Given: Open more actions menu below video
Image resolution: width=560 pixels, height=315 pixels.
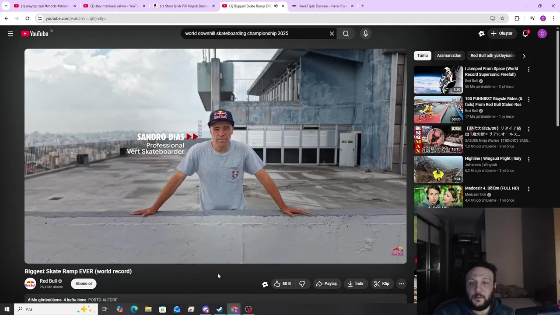Looking at the screenshot, I should pyautogui.click(x=402, y=284).
